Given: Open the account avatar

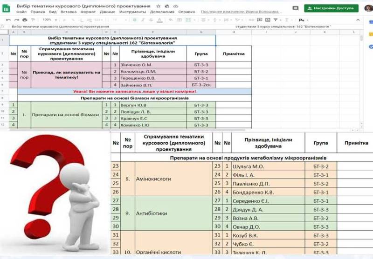Looking at the screenshot, I should 369,8.
